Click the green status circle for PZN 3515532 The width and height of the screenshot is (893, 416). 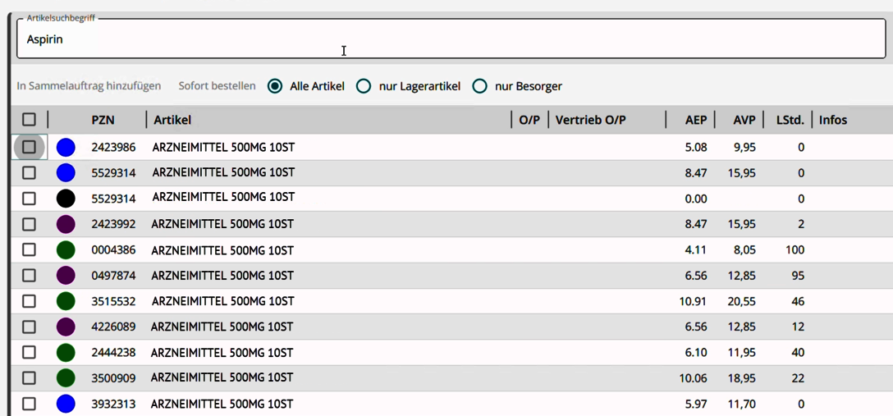[66, 301]
